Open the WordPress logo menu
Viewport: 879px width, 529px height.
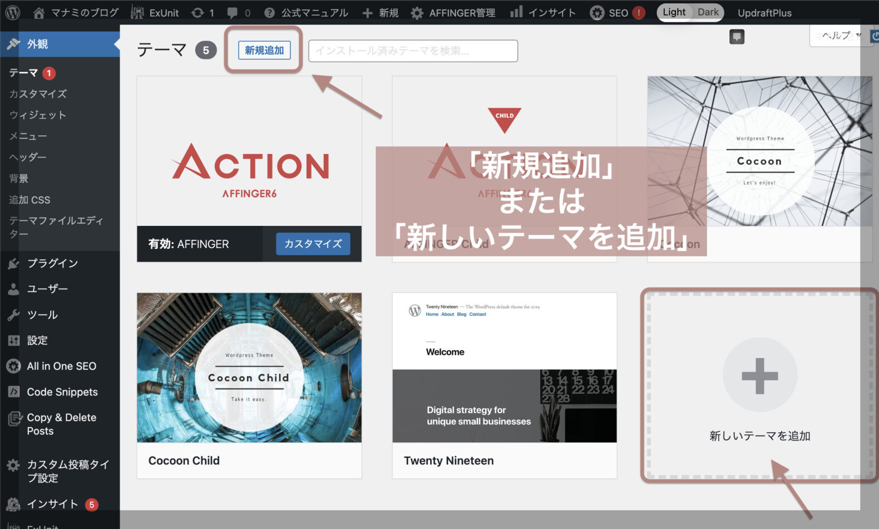pyautogui.click(x=13, y=12)
